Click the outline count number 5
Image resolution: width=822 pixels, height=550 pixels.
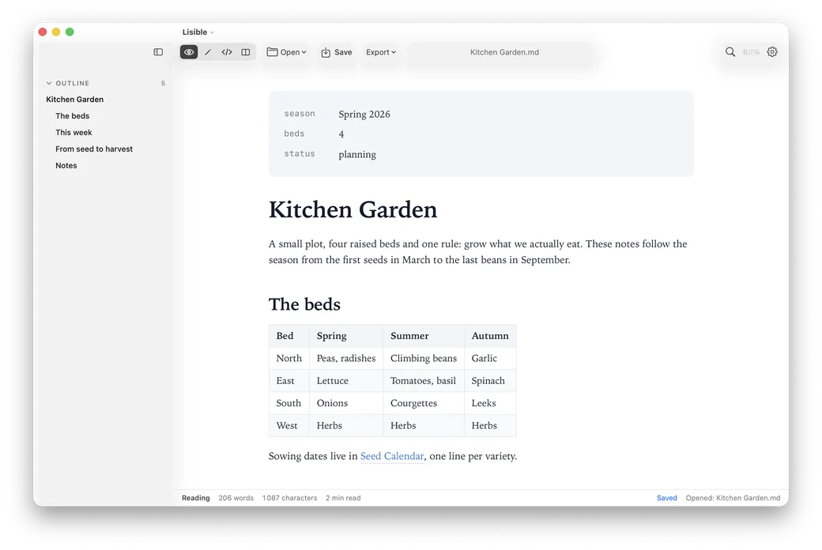click(163, 83)
